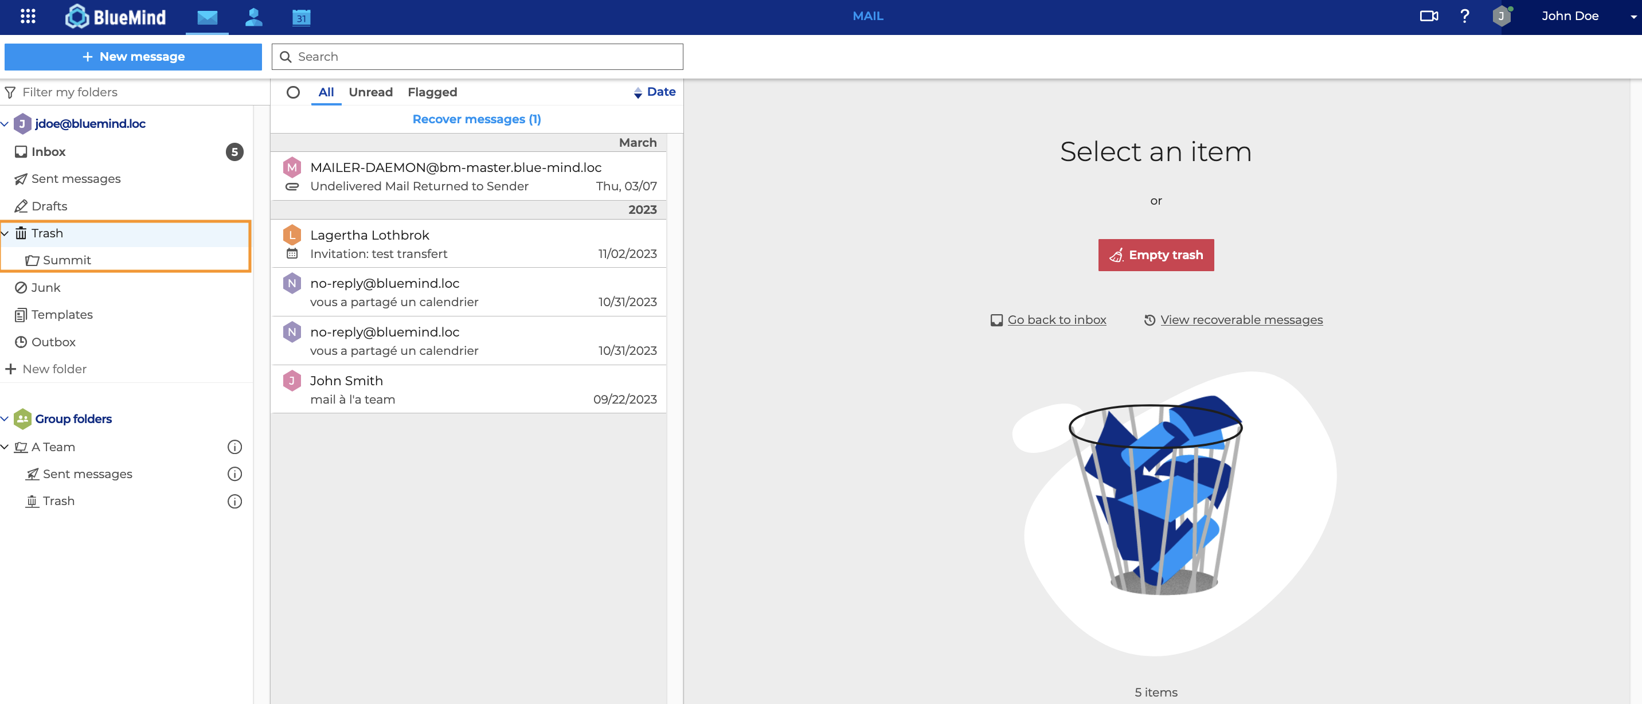Click into the Search field
Viewport: 1642px width, 704px height.
click(x=477, y=57)
